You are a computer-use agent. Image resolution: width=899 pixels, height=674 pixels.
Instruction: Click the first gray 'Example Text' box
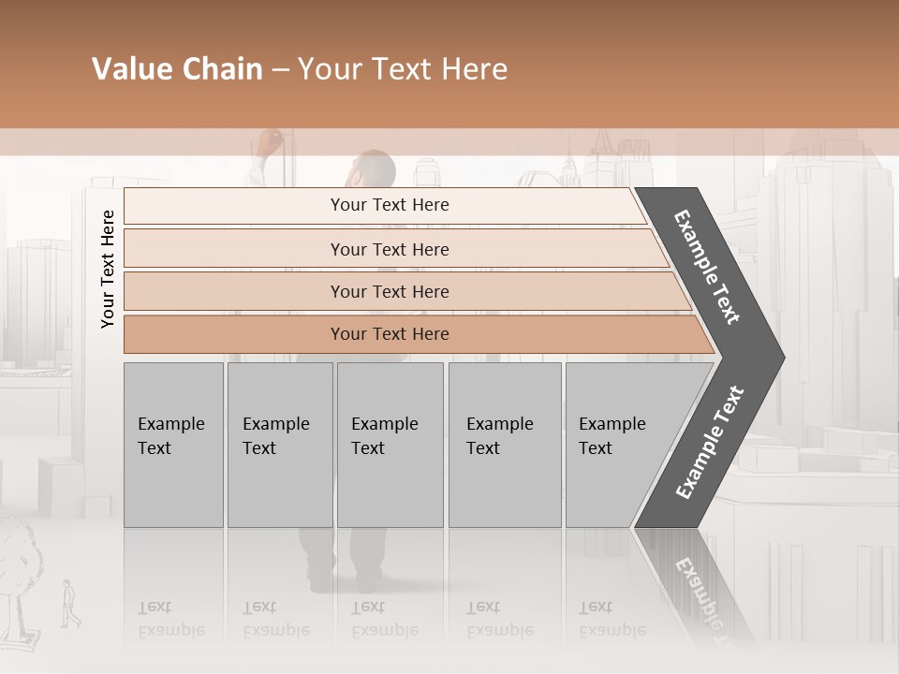click(x=174, y=445)
